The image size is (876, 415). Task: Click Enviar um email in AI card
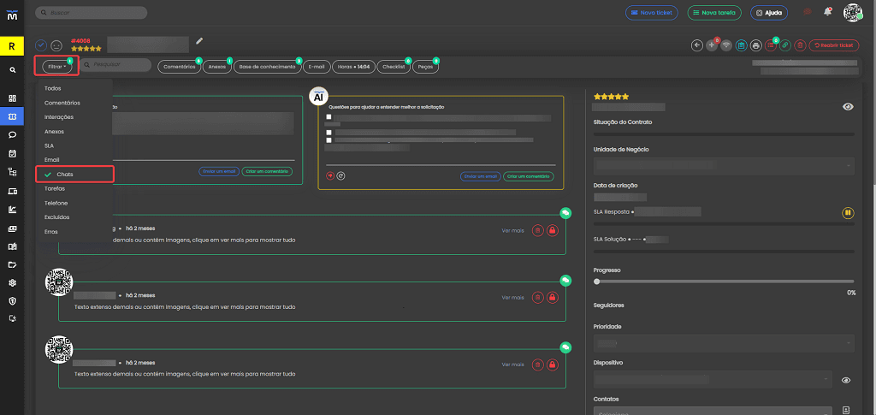pos(481,176)
